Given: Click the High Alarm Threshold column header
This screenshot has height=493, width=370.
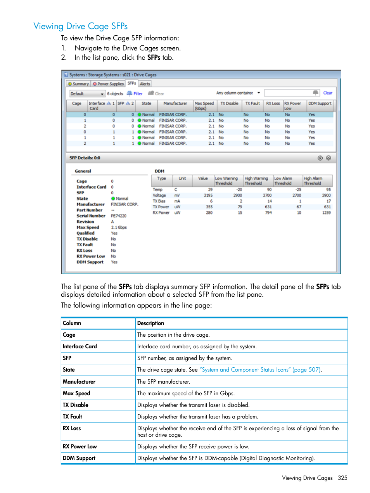Looking at the screenshot, I should pos(318,181).
